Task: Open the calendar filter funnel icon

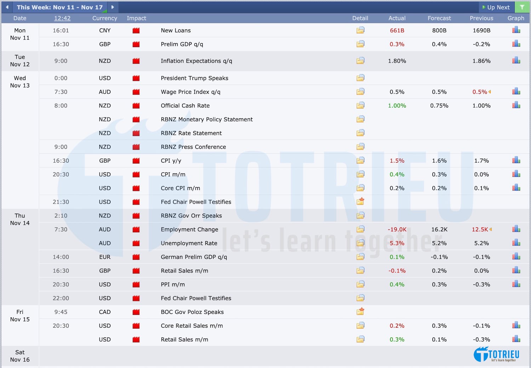Action: (x=522, y=7)
